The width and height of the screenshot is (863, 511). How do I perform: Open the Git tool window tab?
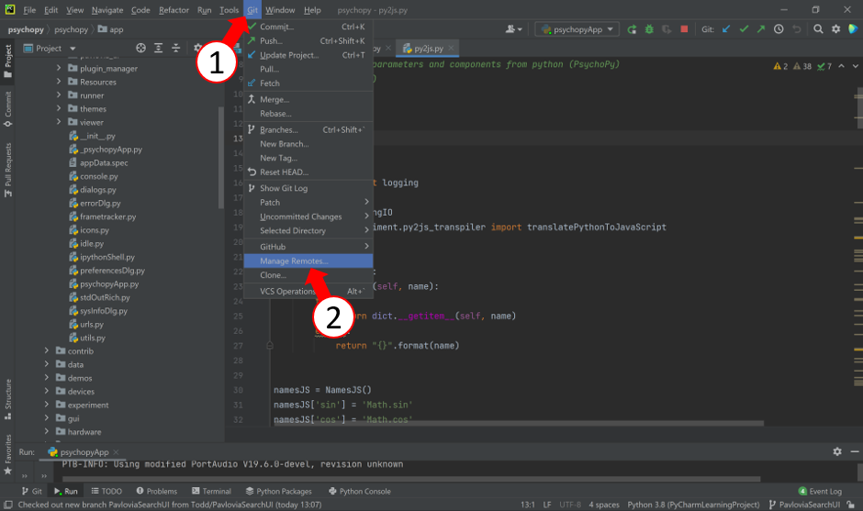click(32, 491)
